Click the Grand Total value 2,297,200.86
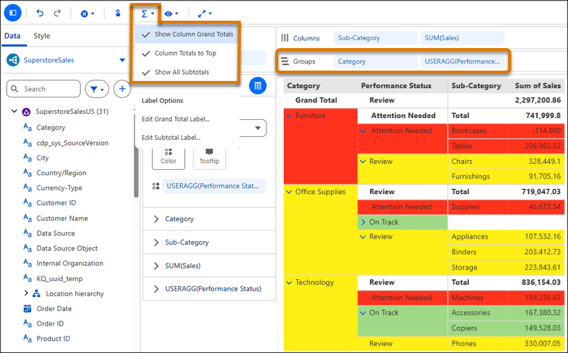This screenshot has width=568, height=353. click(x=538, y=100)
